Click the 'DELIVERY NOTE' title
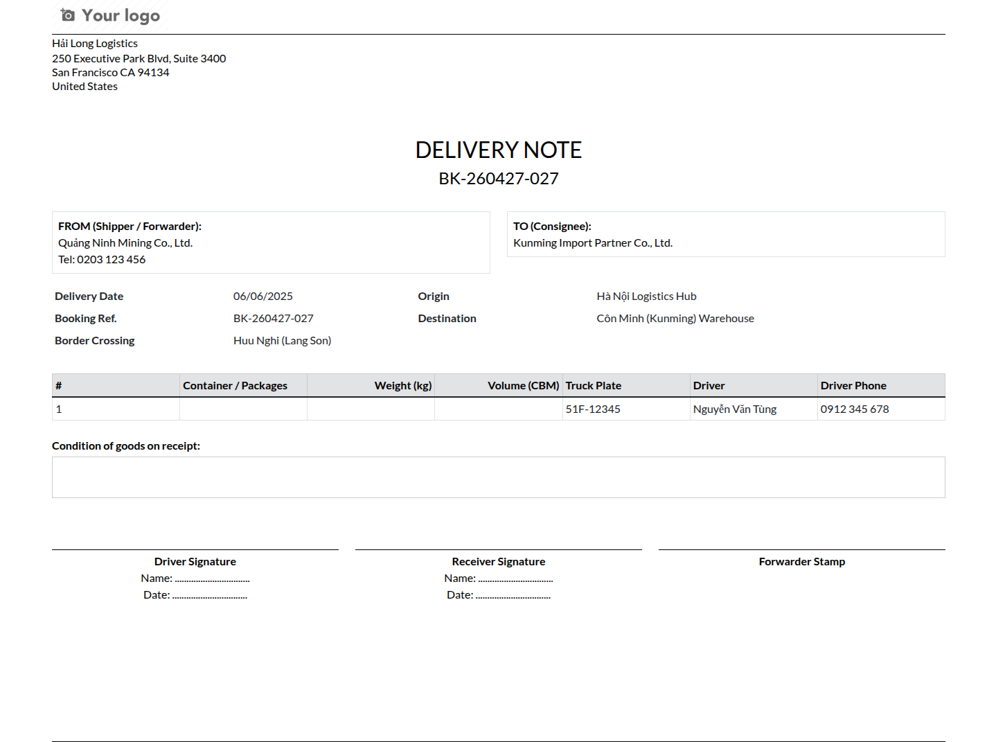987x742 pixels. pyautogui.click(x=499, y=150)
